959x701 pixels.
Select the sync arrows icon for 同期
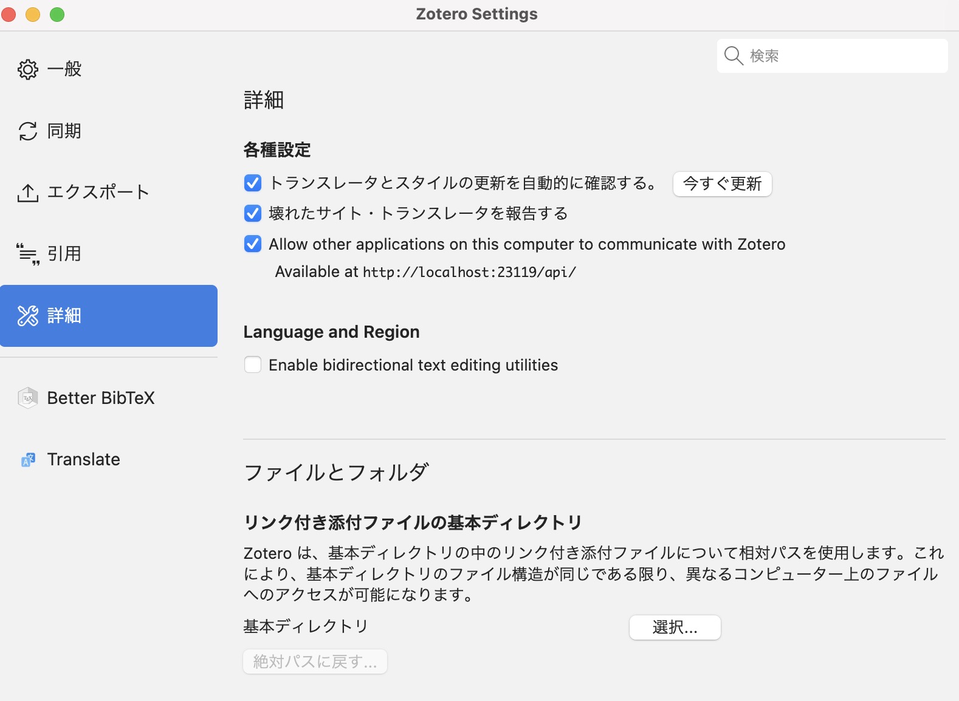[28, 131]
